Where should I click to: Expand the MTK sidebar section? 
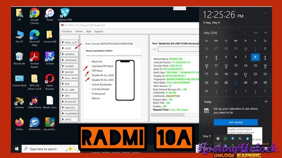tap(69, 84)
